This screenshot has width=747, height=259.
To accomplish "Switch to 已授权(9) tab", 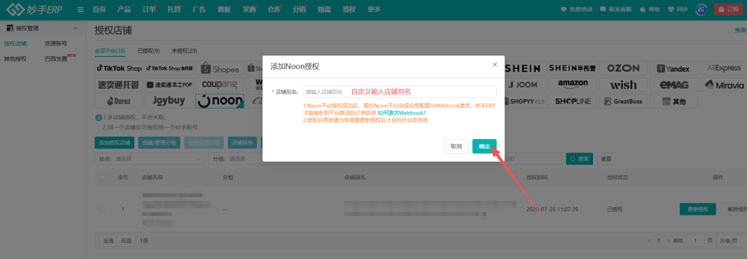I will (149, 51).
